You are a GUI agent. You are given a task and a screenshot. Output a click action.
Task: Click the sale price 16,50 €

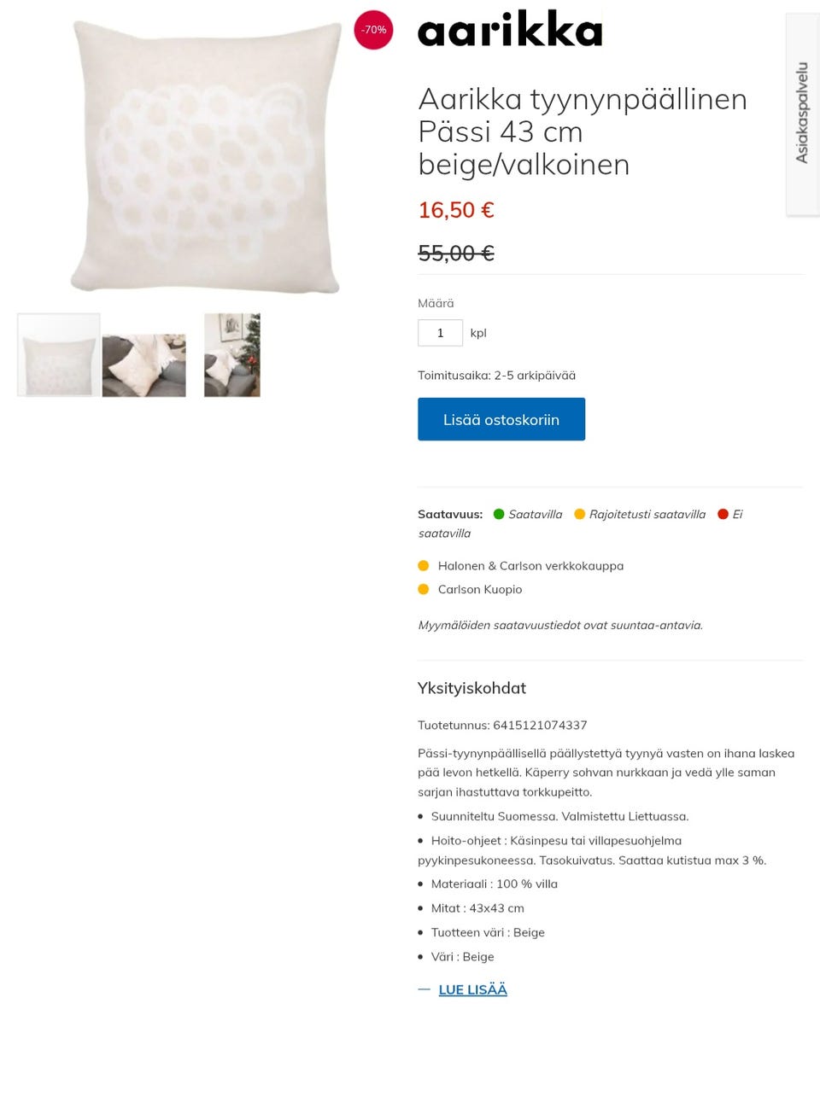pos(456,210)
